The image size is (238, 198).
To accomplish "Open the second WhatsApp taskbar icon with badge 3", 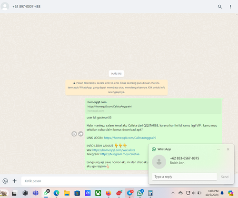I will [x=140, y=193].
